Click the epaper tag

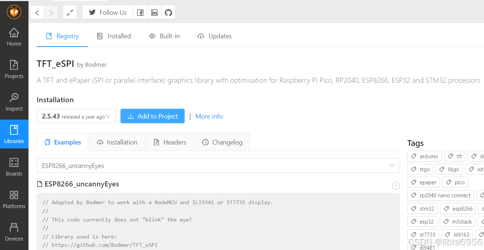tap(423, 182)
